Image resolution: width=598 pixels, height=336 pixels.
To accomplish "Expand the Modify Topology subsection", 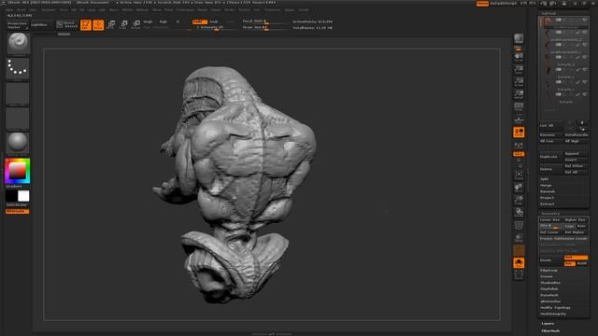I will pyautogui.click(x=555, y=307).
